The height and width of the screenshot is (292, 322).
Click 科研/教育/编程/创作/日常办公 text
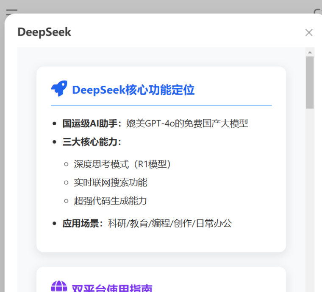[x=170, y=224]
